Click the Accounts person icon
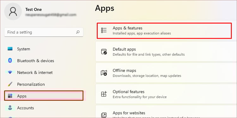The width and height of the screenshot is (237, 118). pyautogui.click(x=10, y=108)
